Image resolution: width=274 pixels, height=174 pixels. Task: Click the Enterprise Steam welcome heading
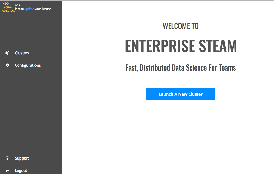click(181, 46)
